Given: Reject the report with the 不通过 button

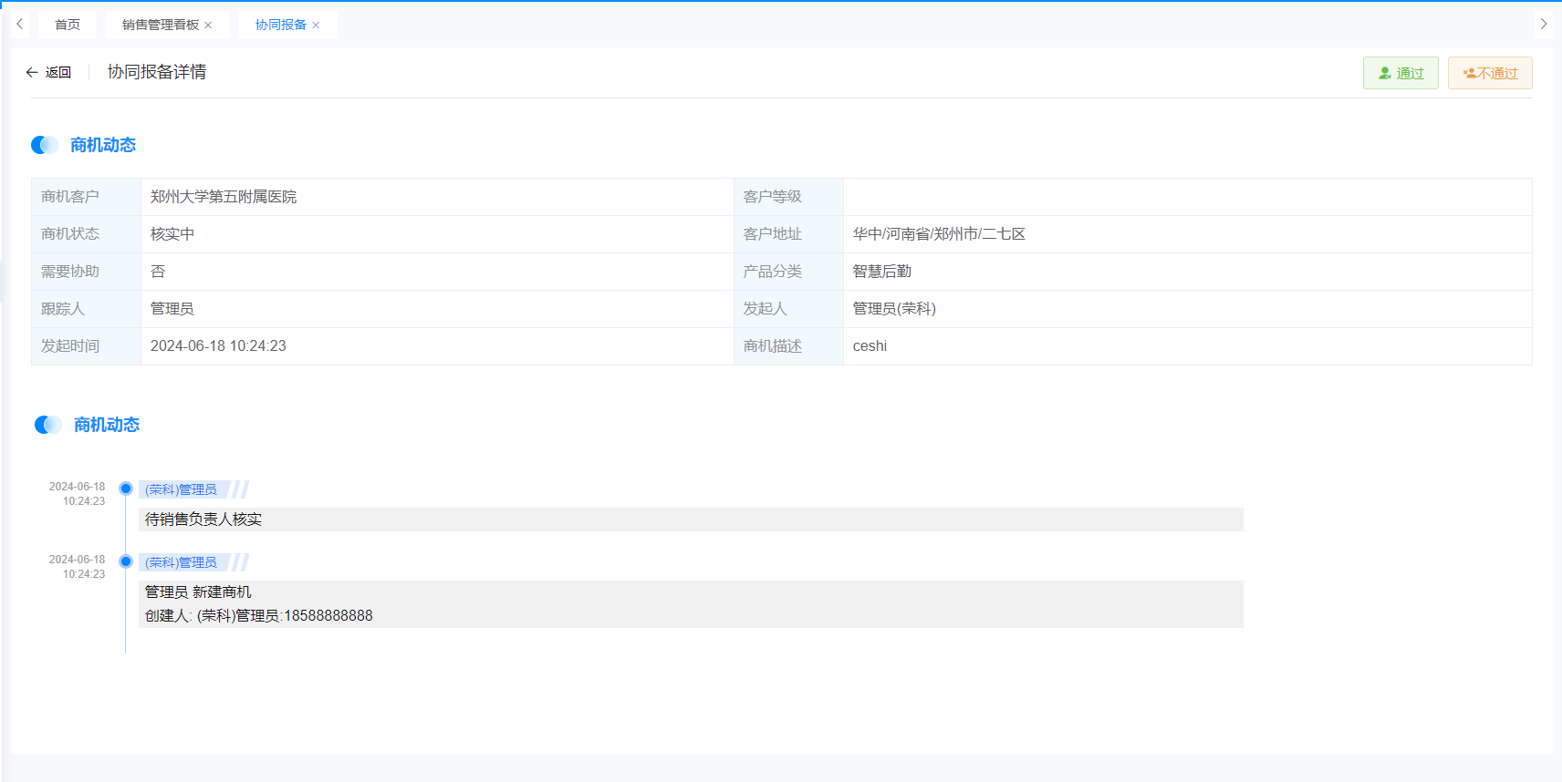Looking at the screenshot, I should (1490, 73).
